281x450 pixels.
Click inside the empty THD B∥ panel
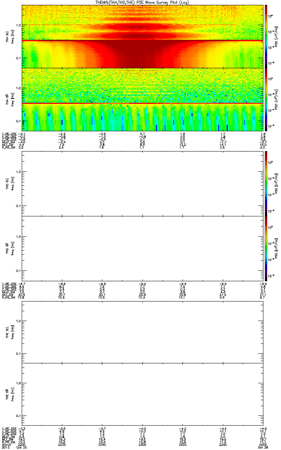pos(142,248)
